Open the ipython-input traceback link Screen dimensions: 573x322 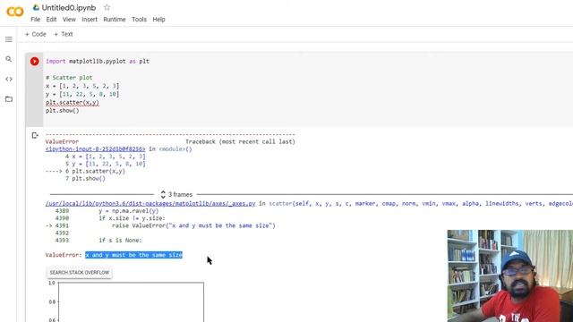click(96, 149)
